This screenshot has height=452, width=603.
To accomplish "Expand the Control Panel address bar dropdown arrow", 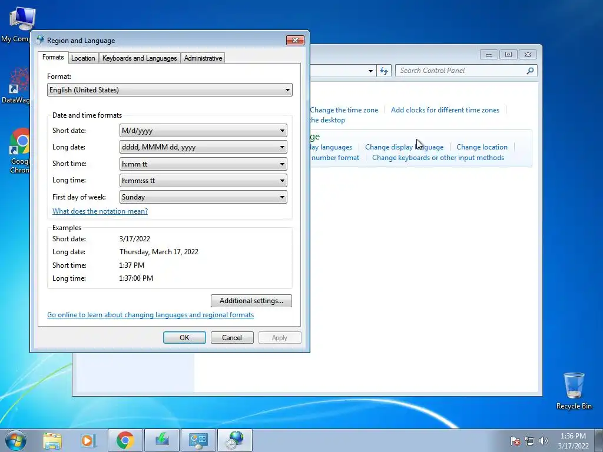I will pos(370,71).
